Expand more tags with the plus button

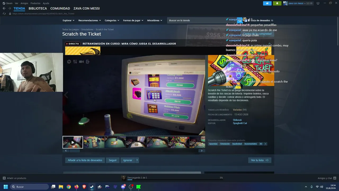[x=265, y=144]
